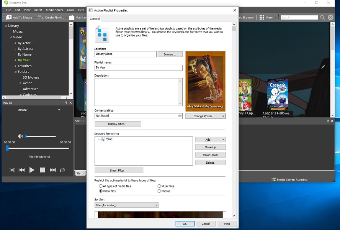The width and height of the screenshot is (340, 230).
Task: Expand the Favorites node
Action: (15, 66)
